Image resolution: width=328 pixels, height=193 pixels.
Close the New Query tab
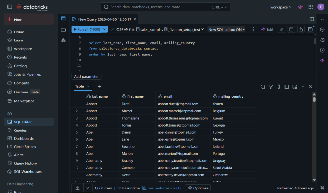point(135,19)
